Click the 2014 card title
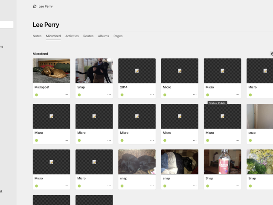The image size is (273, 205). (124, 87)
